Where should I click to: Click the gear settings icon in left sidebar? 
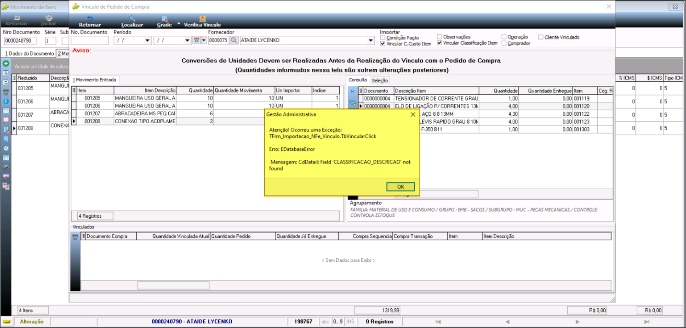[x=6, y=148]
